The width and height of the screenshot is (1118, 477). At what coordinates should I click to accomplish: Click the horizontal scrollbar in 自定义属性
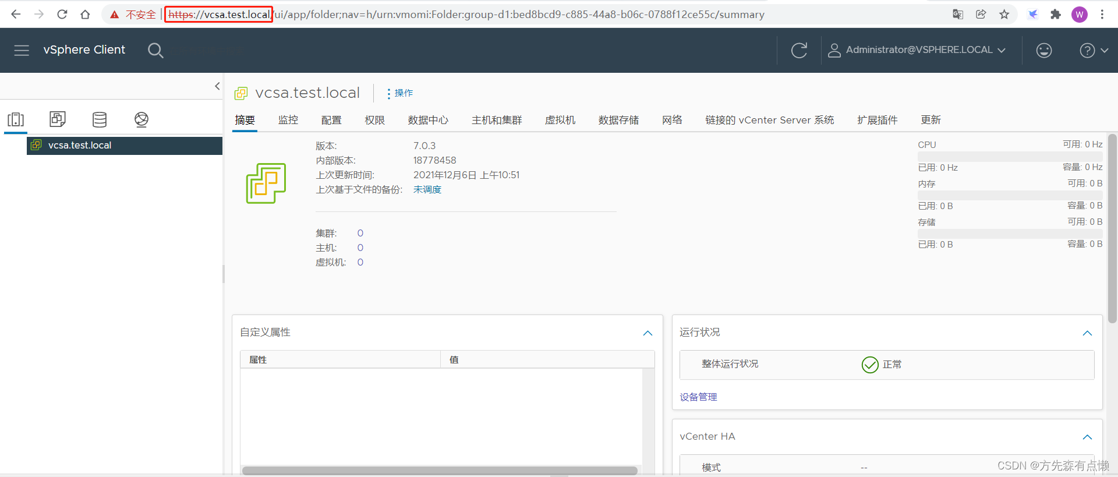440,471
